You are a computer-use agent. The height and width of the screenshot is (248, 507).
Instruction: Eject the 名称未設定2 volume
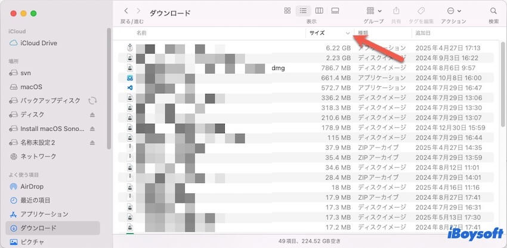[92, 143]
